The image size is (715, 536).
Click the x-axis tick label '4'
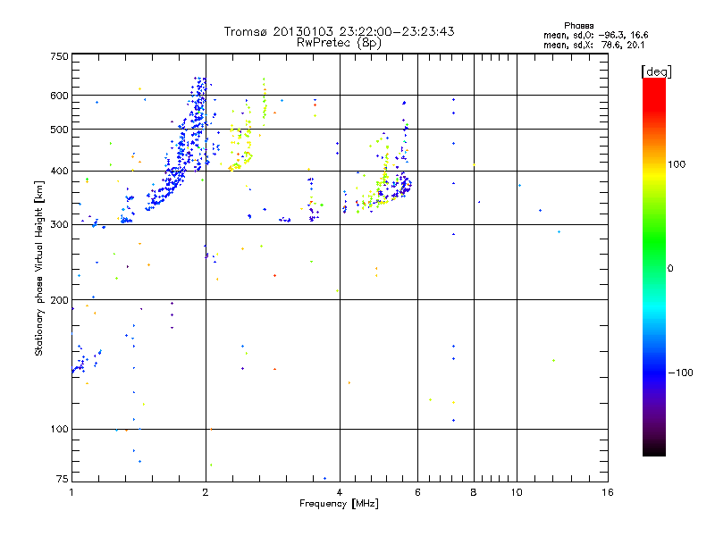[340, 492]
